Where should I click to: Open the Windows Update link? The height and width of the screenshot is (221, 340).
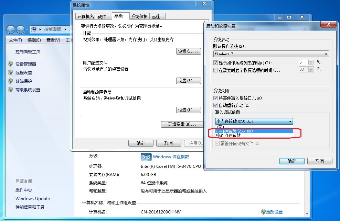pyautogui.click(x=33, y=198)
